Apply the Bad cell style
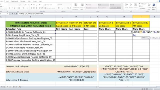The width and height of the screenshot is (160, 90). [x=103, y=5]
